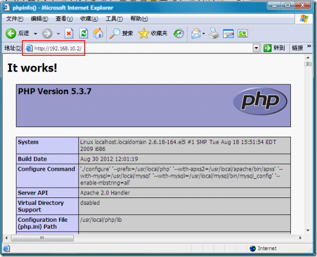The height and width of the screenshot is (257, 317).
Task: Click the "Server API" row label
Action: (x=33, y=193)
